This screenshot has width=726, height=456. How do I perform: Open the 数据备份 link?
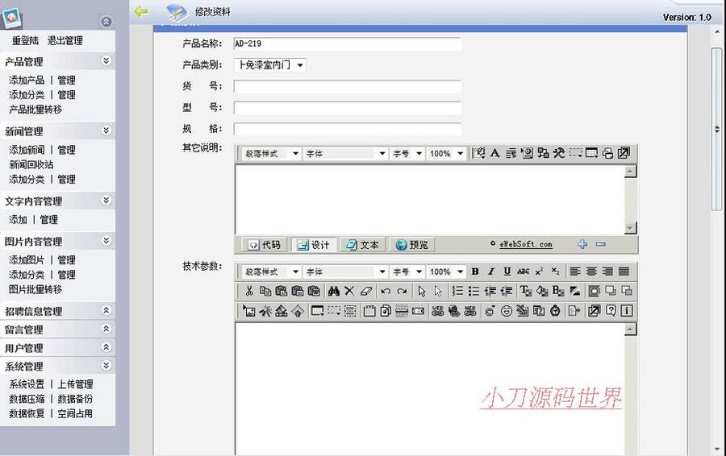pyautogui.click(x=75, y=399)
